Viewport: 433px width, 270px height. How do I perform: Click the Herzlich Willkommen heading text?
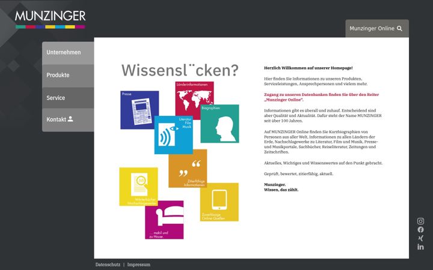(308, 68)
